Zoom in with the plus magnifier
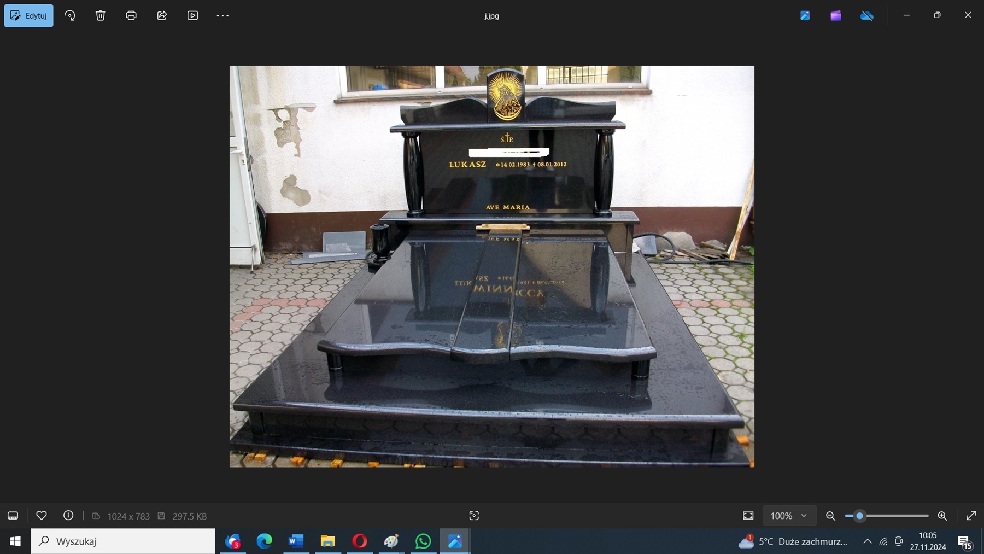 pos(942,516)
